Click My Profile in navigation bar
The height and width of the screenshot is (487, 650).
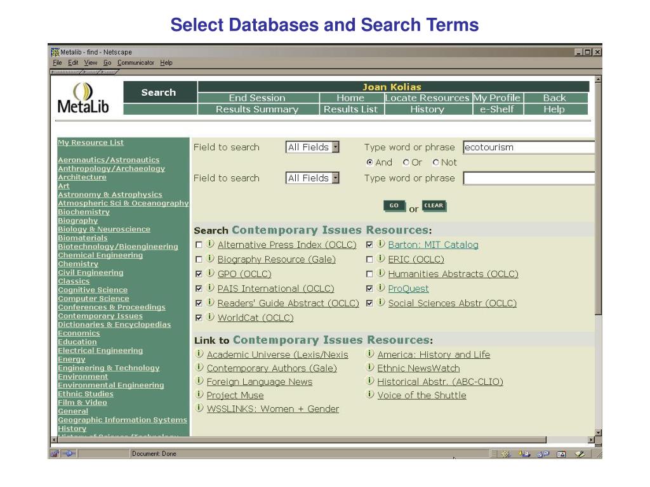(498, 98)
